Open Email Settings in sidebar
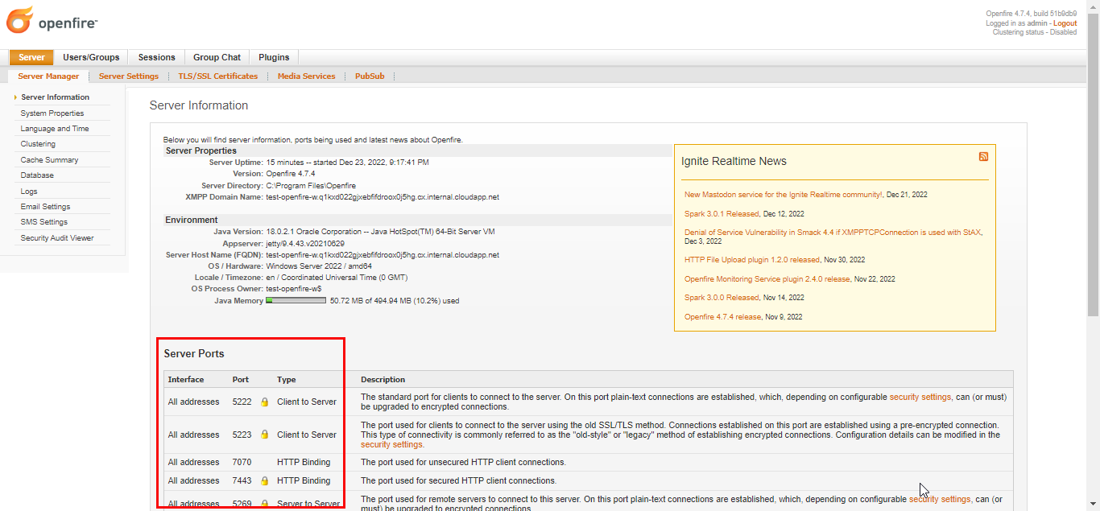 [45, 207]
